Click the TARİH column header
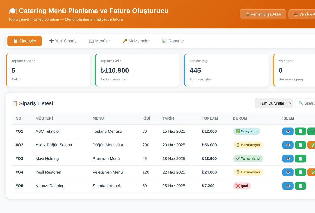The height and width of the screenshot is (213, 315). click(x=168, y=118)
